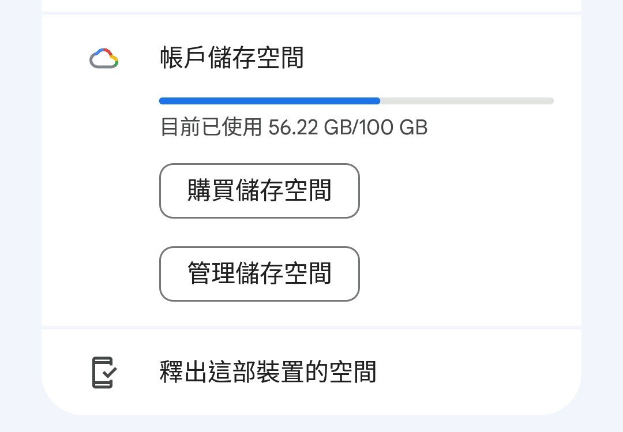Click the multicolored cloud storage icon
623x432 pixels.
[104, 59]
